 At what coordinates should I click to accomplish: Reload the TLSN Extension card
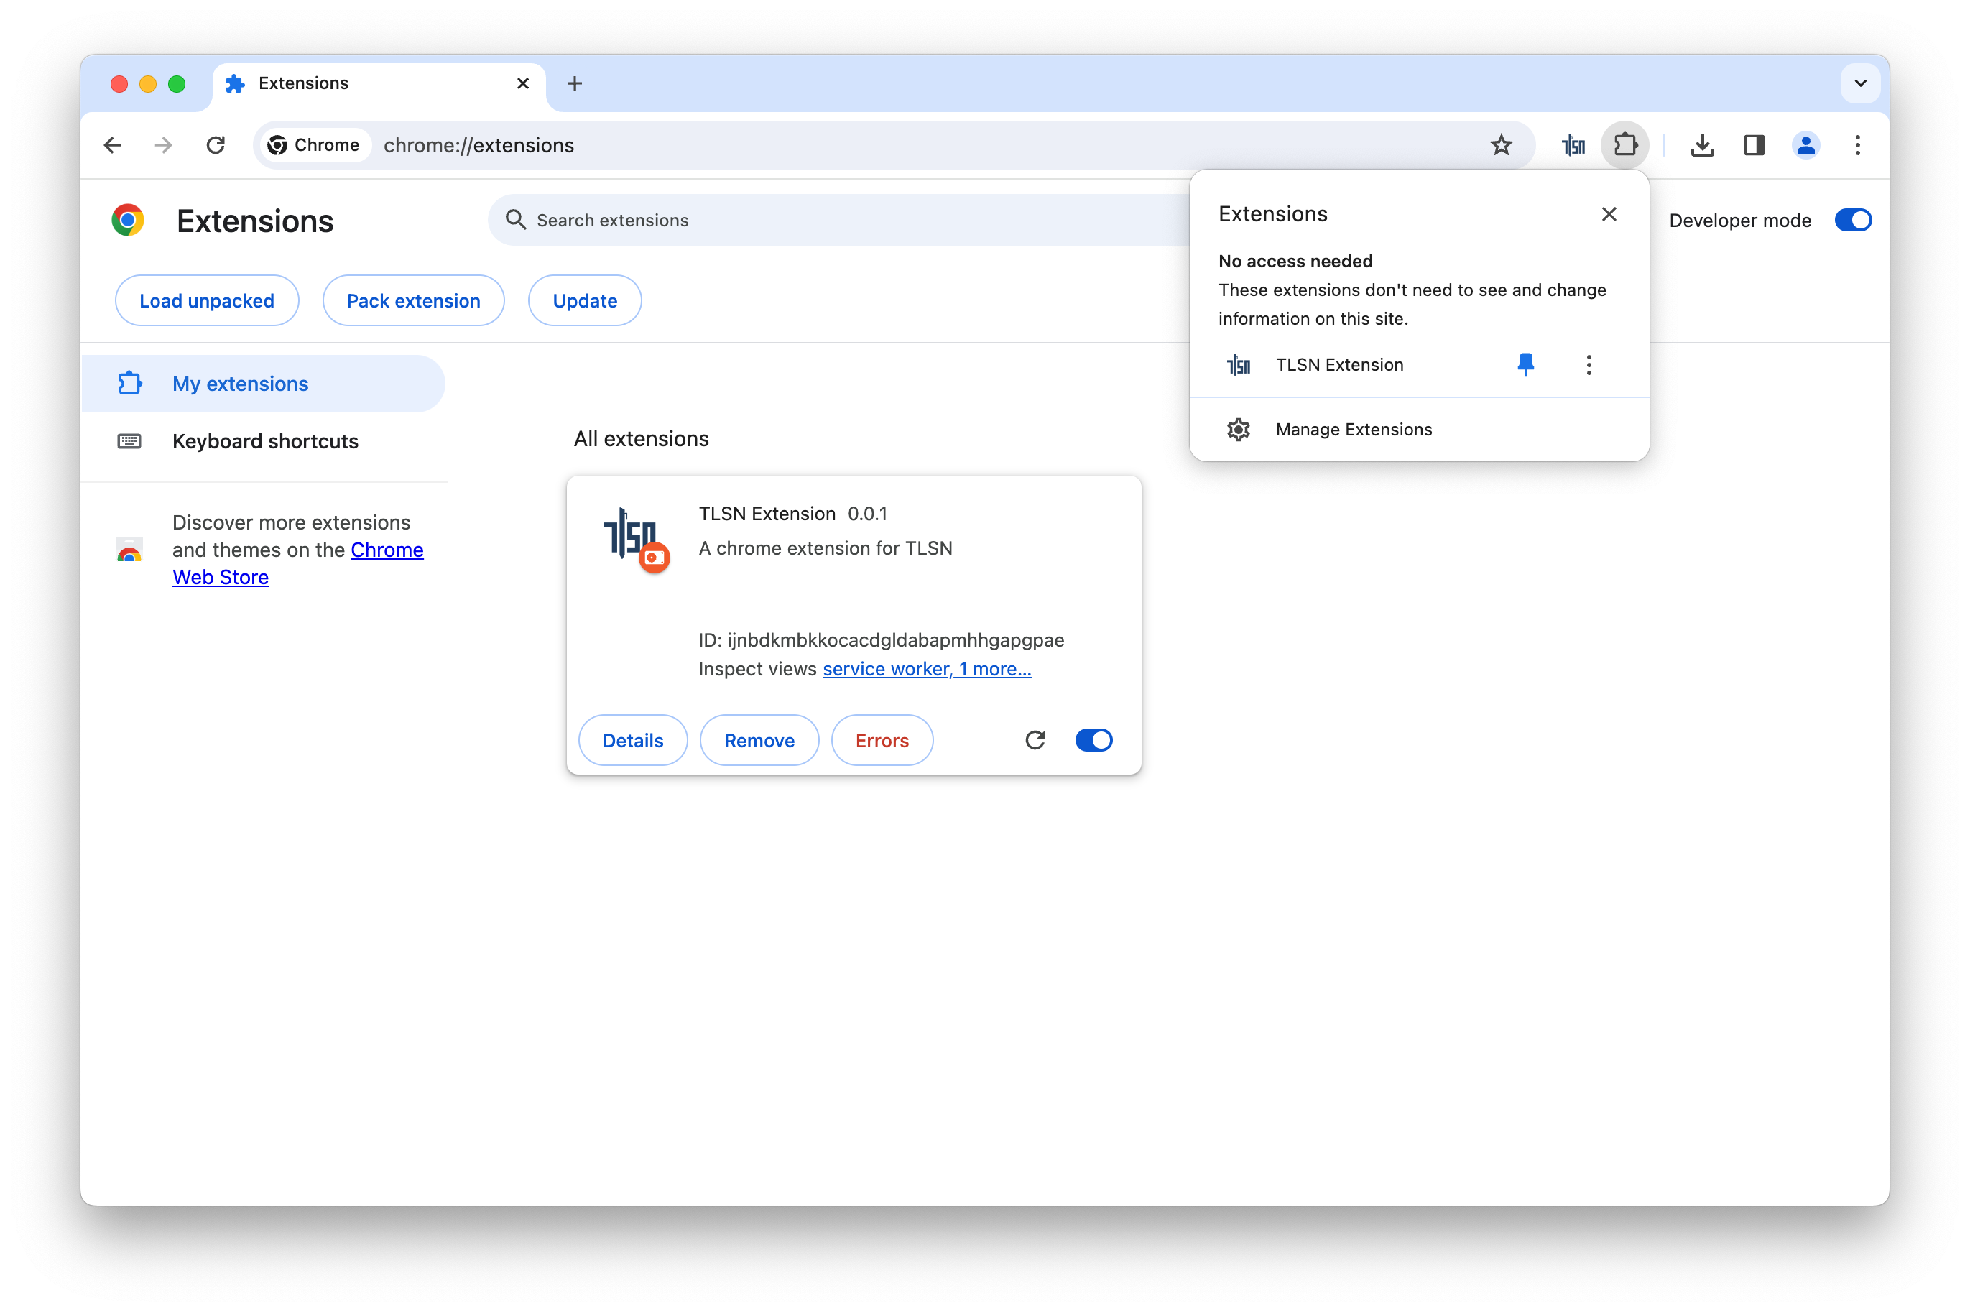click(1035, 739)
